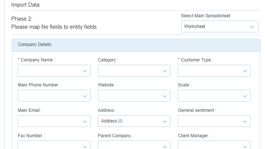Click the Client Manager dropdown chevron
This screenshot has width=265, height=149.
pos(245,147)
